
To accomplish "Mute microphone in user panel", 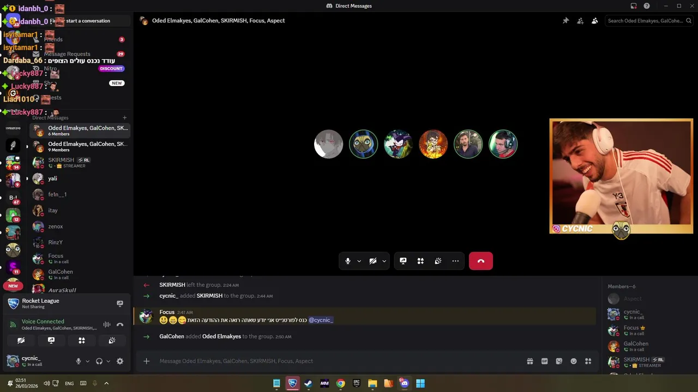I will point(79,361).
